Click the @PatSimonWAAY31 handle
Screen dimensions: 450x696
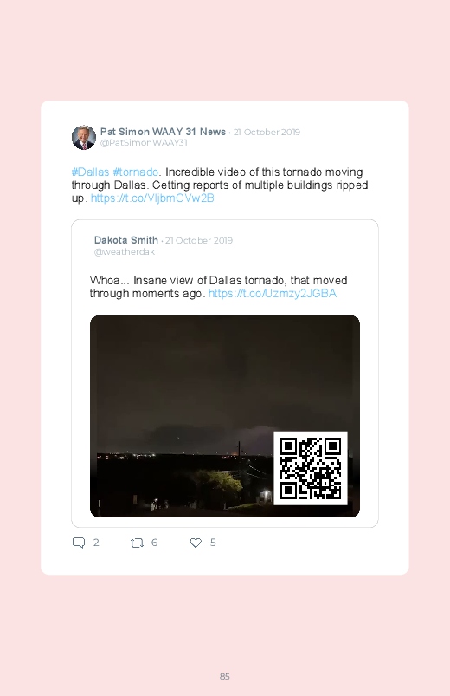(x=144, y=142)
